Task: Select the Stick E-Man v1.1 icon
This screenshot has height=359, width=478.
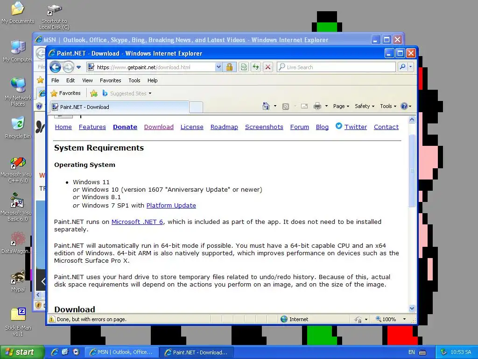Action: pos(18,322)
